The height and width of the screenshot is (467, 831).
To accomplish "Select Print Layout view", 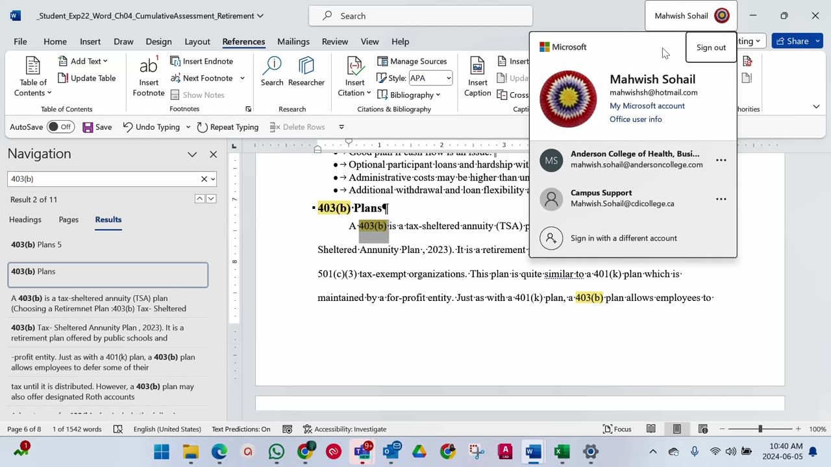I will (676, 429).
